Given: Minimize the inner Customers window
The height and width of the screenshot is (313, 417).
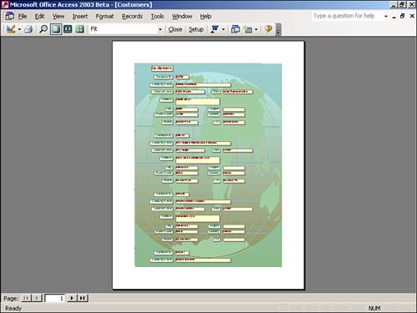Looking at the screenshot, I should [394, 17].
